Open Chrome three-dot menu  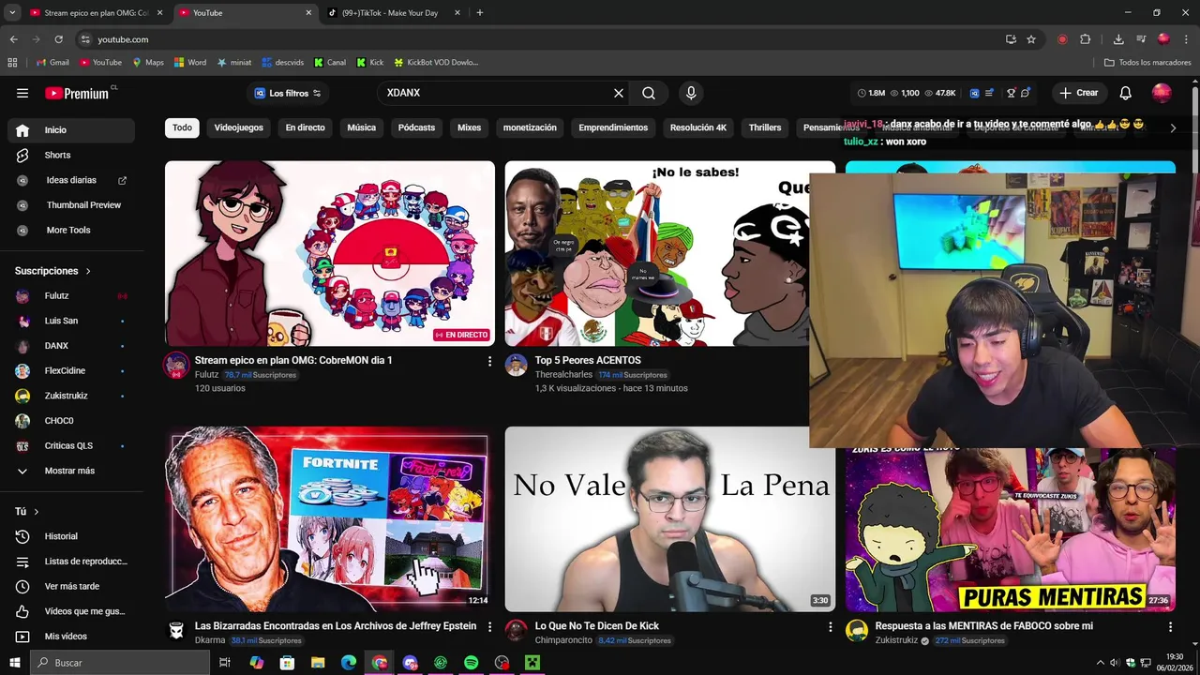pos(1187,39)
